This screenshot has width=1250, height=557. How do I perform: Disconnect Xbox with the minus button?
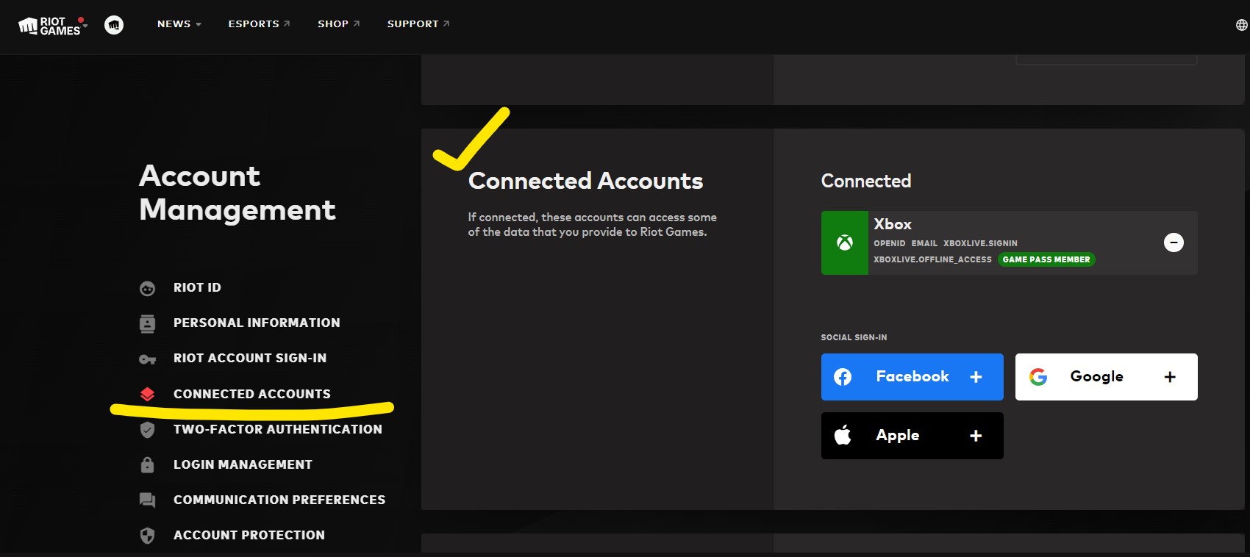1174,242
